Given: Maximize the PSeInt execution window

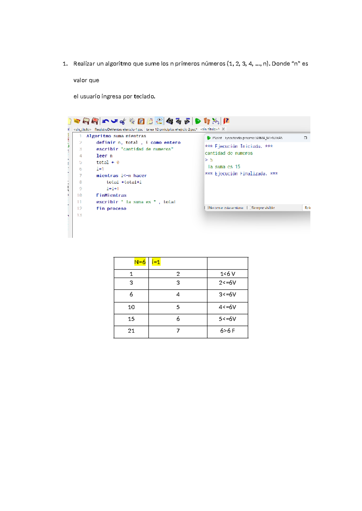Looking at the screenshot, I should 305,138.
